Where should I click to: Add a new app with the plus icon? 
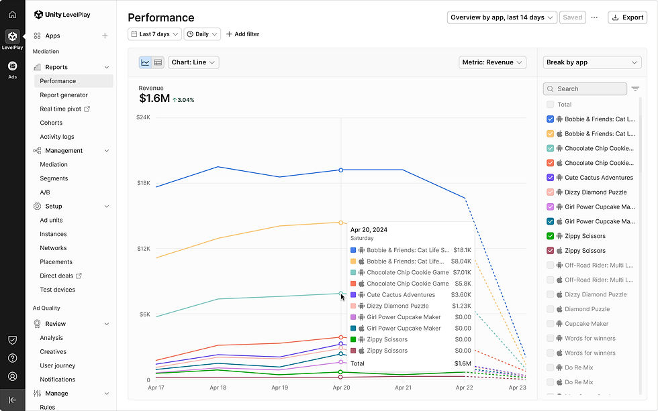pyautogui.click(x=105, y=36)
